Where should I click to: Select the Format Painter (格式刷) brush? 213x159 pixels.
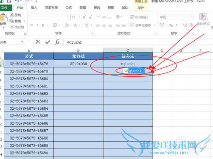pos(12,27)
